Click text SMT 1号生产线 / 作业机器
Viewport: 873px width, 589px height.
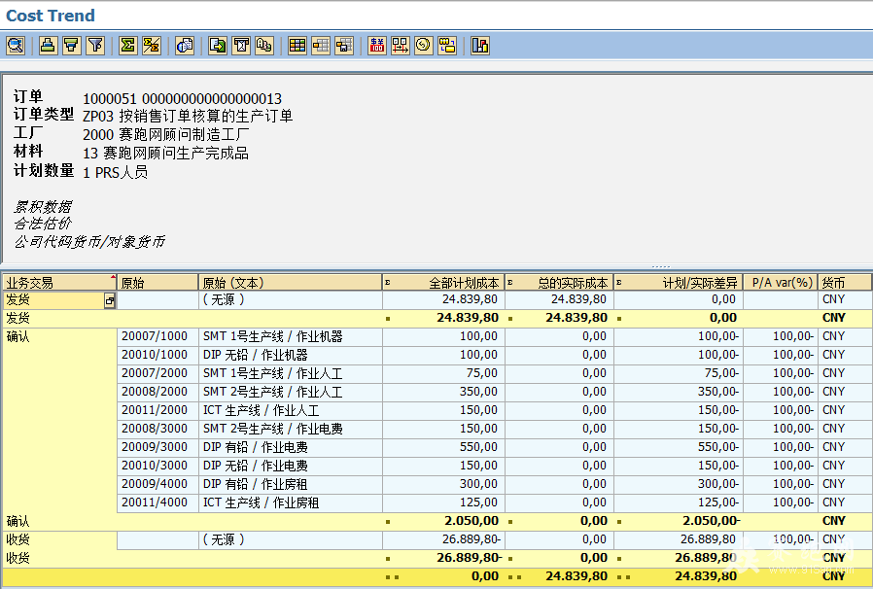click(x=273, y=336)
